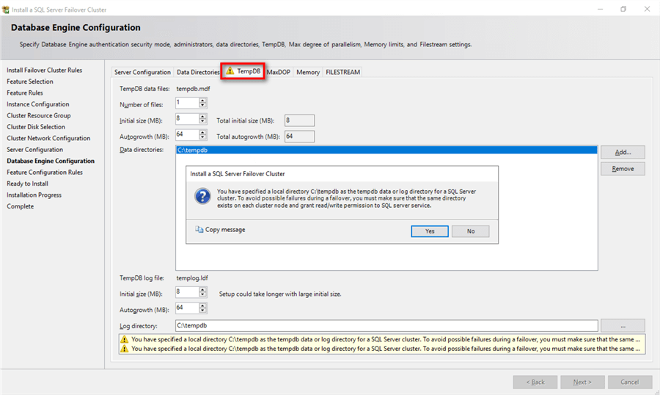Click Installation Progress step
This screenshot has width=660, height=395.
pyautogui.click(x=34, y=195)
